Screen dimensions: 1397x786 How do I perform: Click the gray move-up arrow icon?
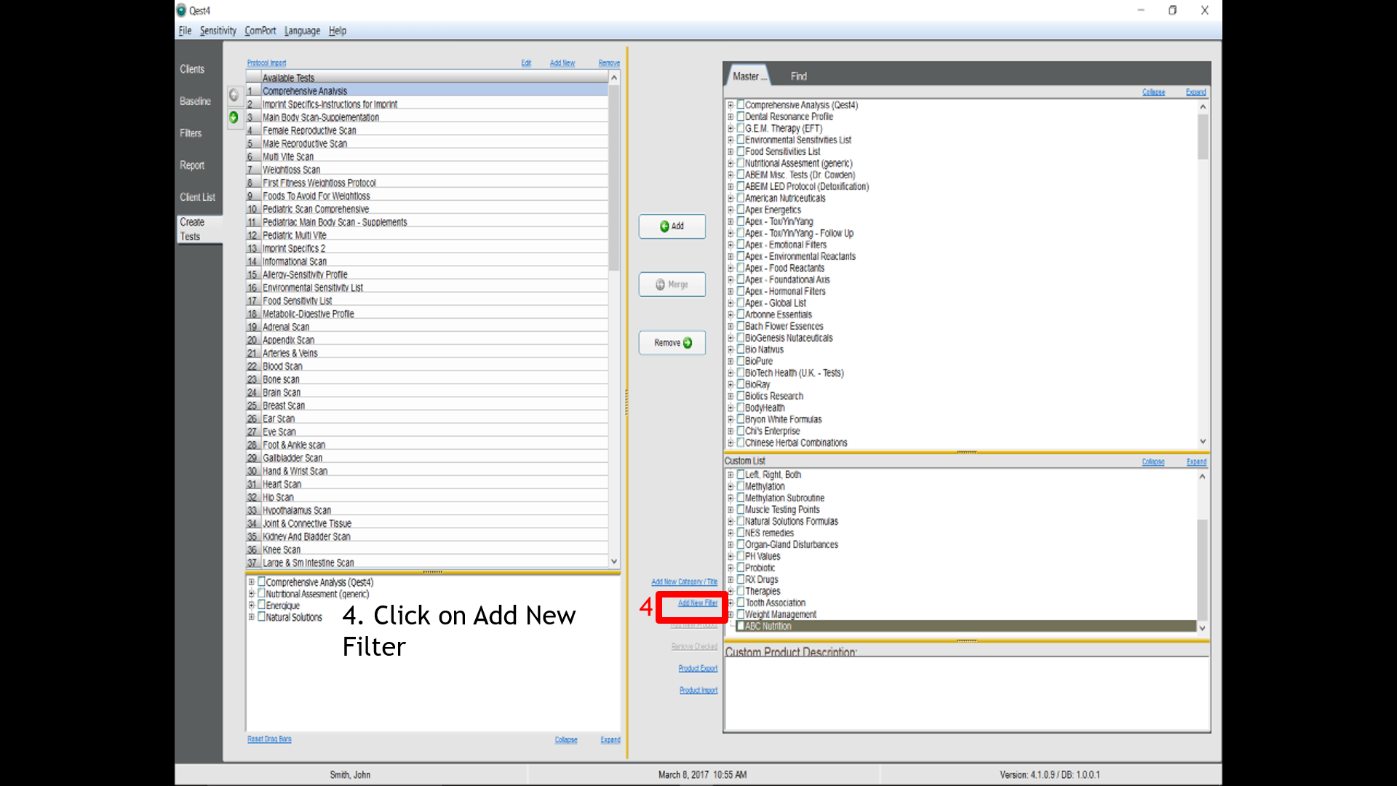[234, 95]
